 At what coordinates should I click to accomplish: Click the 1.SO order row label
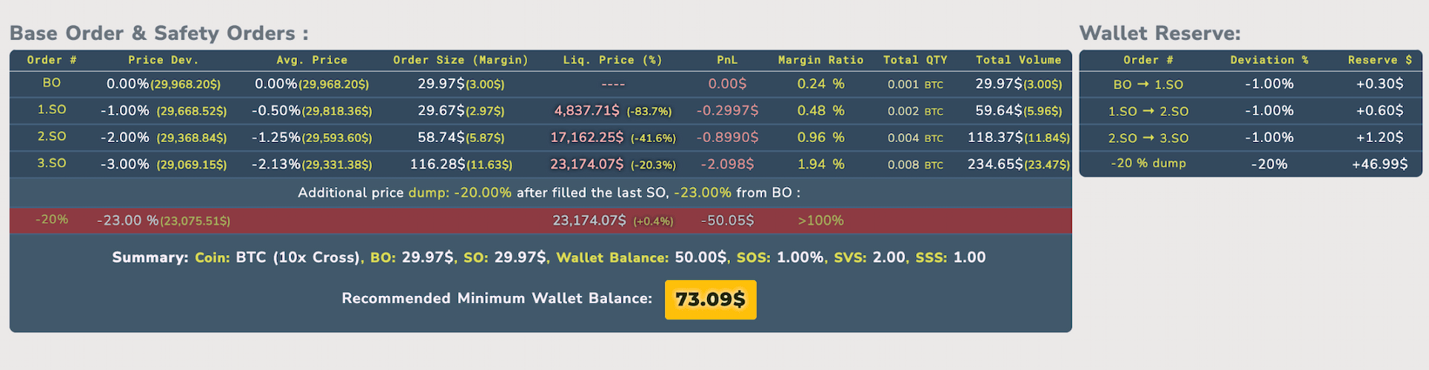point(51,110)
